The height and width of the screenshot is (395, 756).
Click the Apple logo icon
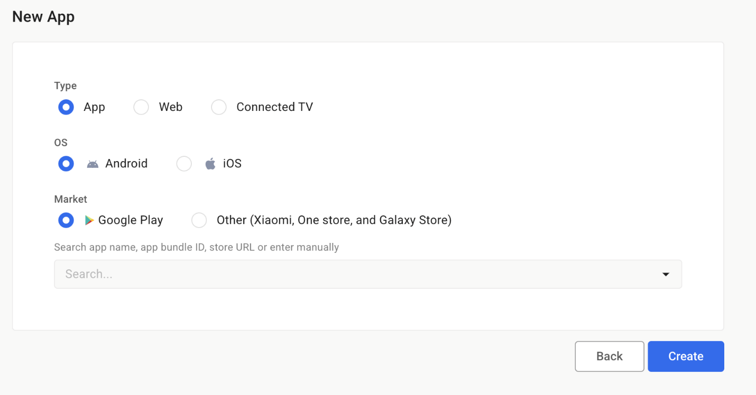point(210,164)
